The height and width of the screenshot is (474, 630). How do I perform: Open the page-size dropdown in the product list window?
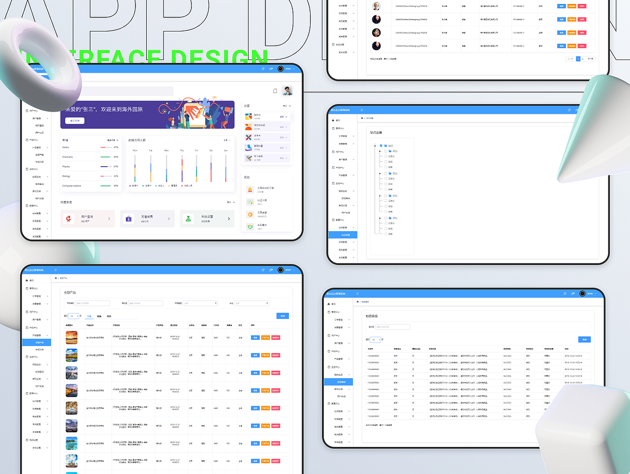[73, 316]
